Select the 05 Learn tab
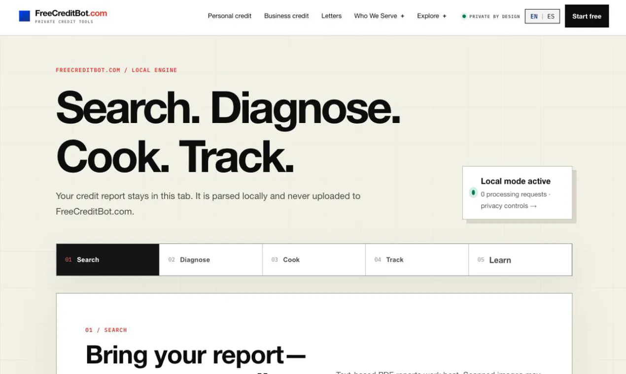The image size is (626, 374). [520, 260]
